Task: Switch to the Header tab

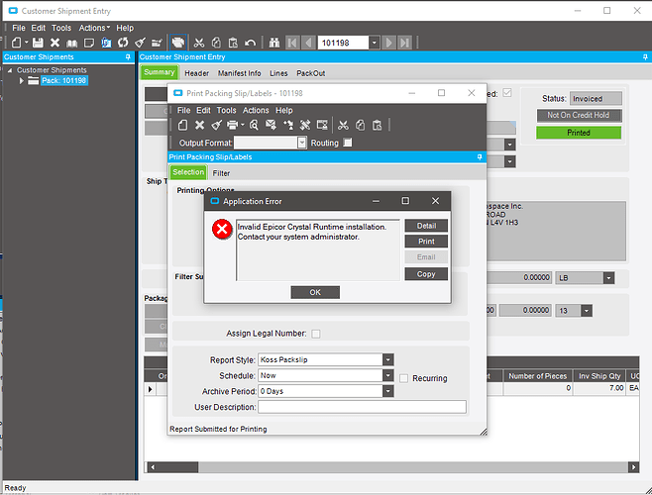Action: point(196,73)
